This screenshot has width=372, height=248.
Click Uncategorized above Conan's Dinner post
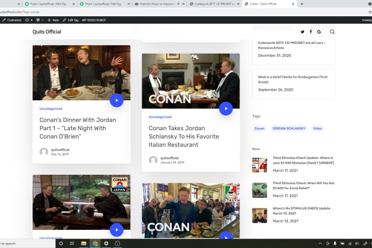click(51, 109)
